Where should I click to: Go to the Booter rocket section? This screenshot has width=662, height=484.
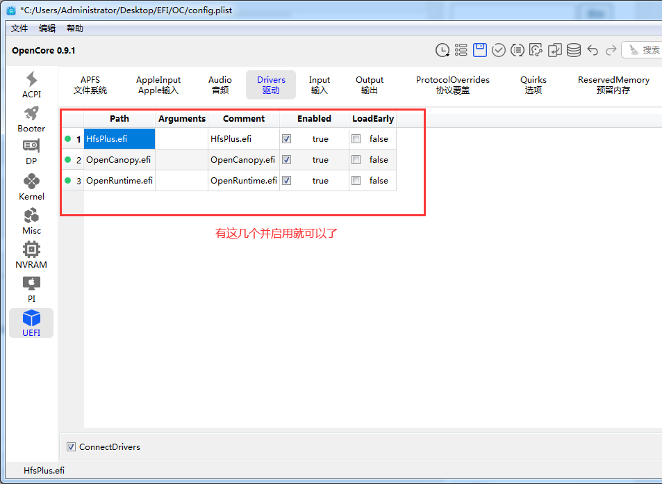tap(31, 119)
